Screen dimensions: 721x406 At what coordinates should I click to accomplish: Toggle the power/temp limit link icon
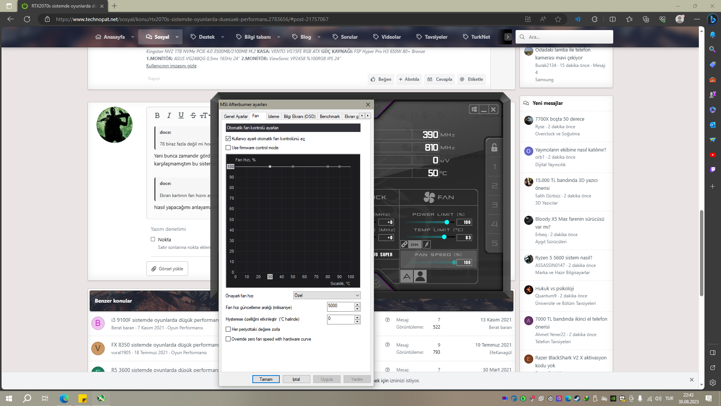404,244
